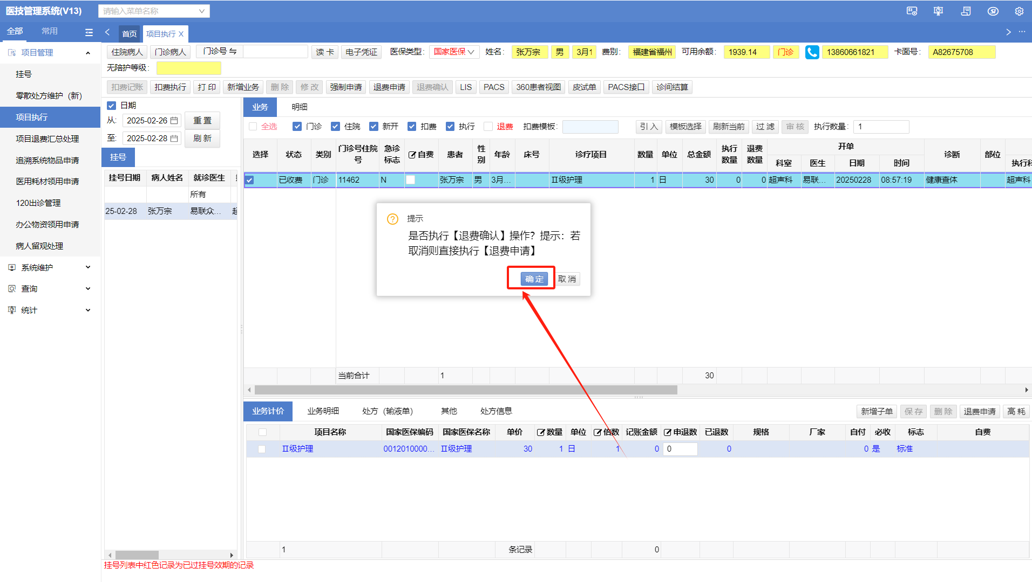Click the 查询 search icon in sidebar
The image size is (1032, 582).
point(12,289)
